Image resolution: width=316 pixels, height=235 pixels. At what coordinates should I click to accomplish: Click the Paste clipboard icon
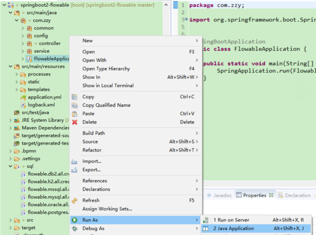pyautogui.click(x=74, y=114)
